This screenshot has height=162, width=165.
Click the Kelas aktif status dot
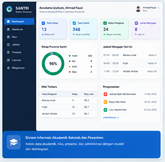click(x=43, y=34)
